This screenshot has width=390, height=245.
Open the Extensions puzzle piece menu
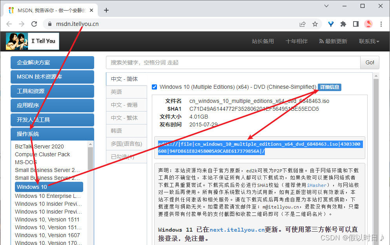tap(343, 24)
